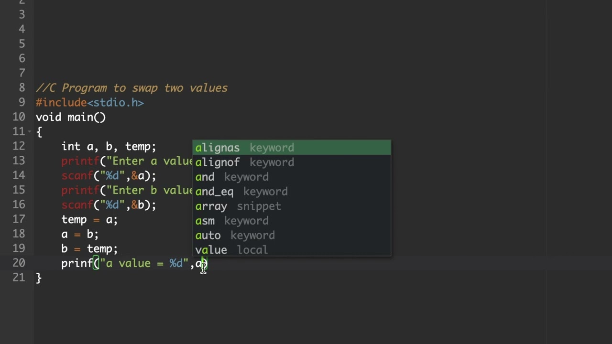
Task: Place cursor on the #include<stdio.h> line
Action: point(90,103)
